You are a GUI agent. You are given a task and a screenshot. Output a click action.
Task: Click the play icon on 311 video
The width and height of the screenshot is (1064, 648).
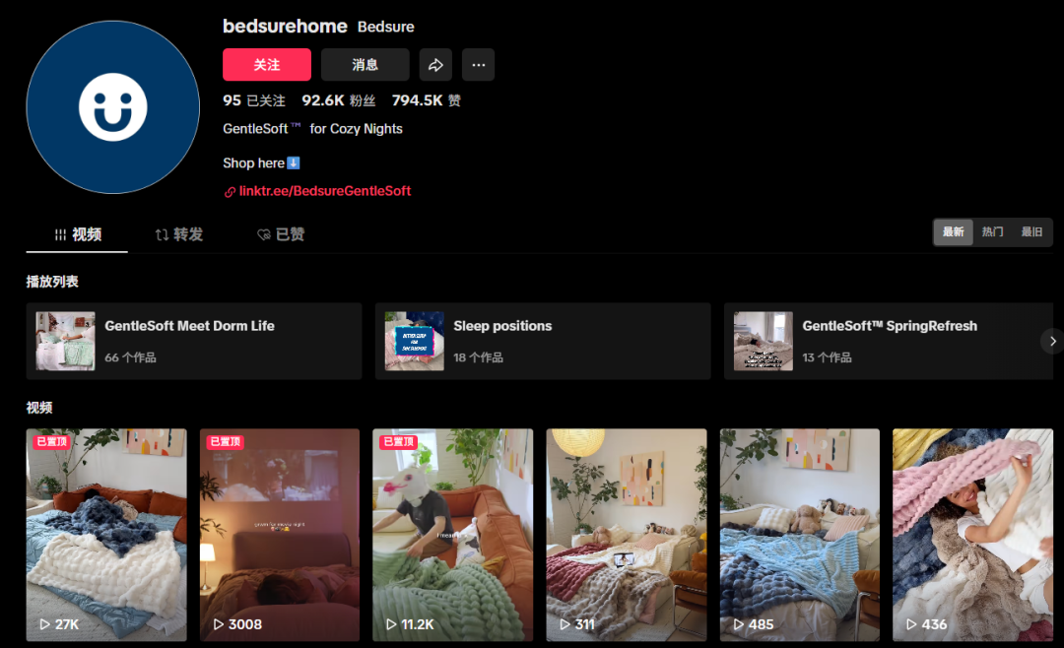(x=565, y=624)
